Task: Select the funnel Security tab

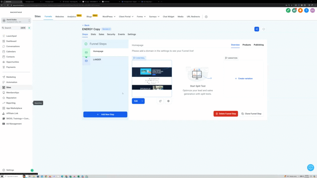Action: [111, 34]
